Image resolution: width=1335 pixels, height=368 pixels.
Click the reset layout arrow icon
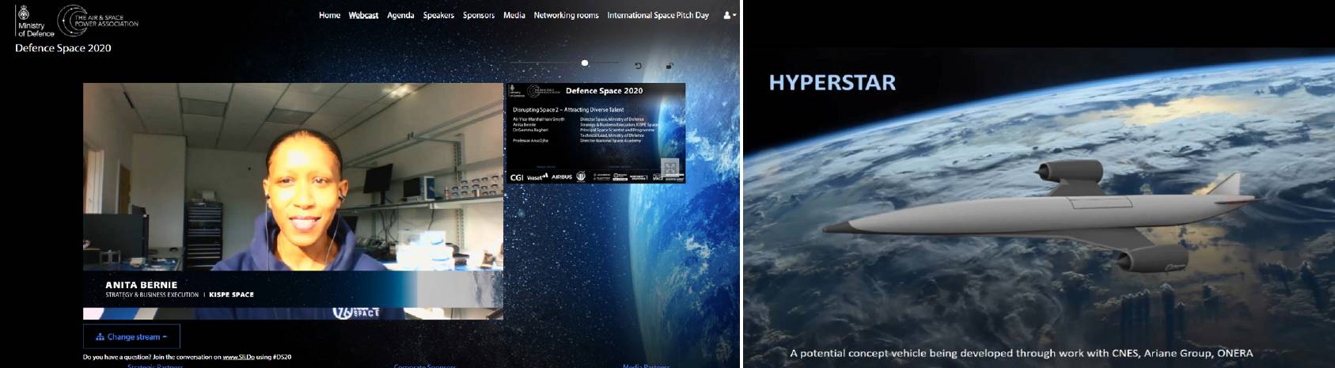(x=638, y=66)
